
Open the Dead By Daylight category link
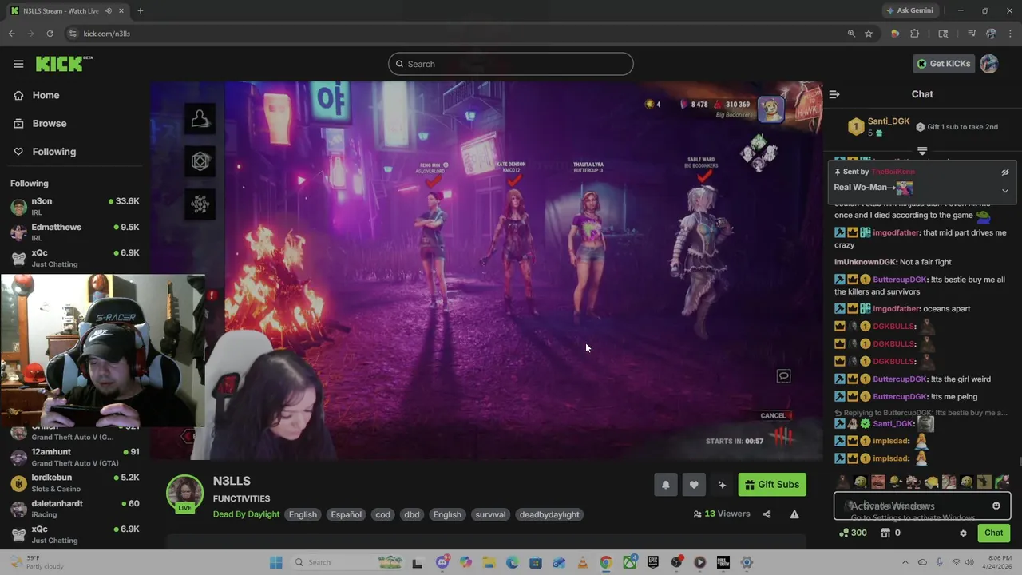pos(246,514)
